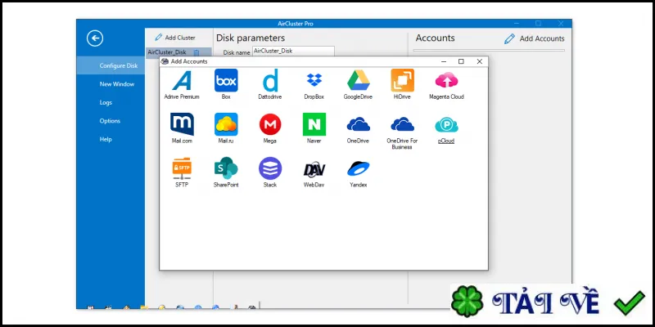The width and height of the screenshot is (655, 327).
Task: Choose the Stack storage icon
Action: click(x=270, y=168)
